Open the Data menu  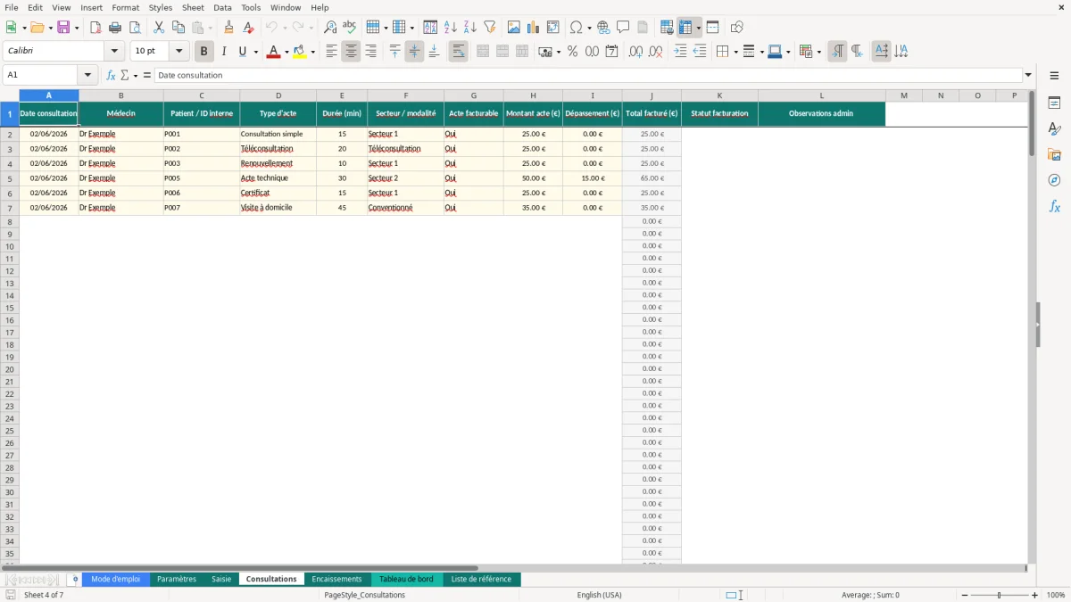[x=222, y=7]
